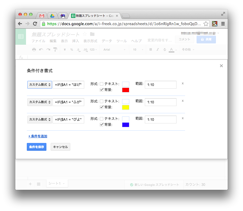Click the 条件を保存 button
Viewport: 243px width, 211px height.
pos(36,147)
